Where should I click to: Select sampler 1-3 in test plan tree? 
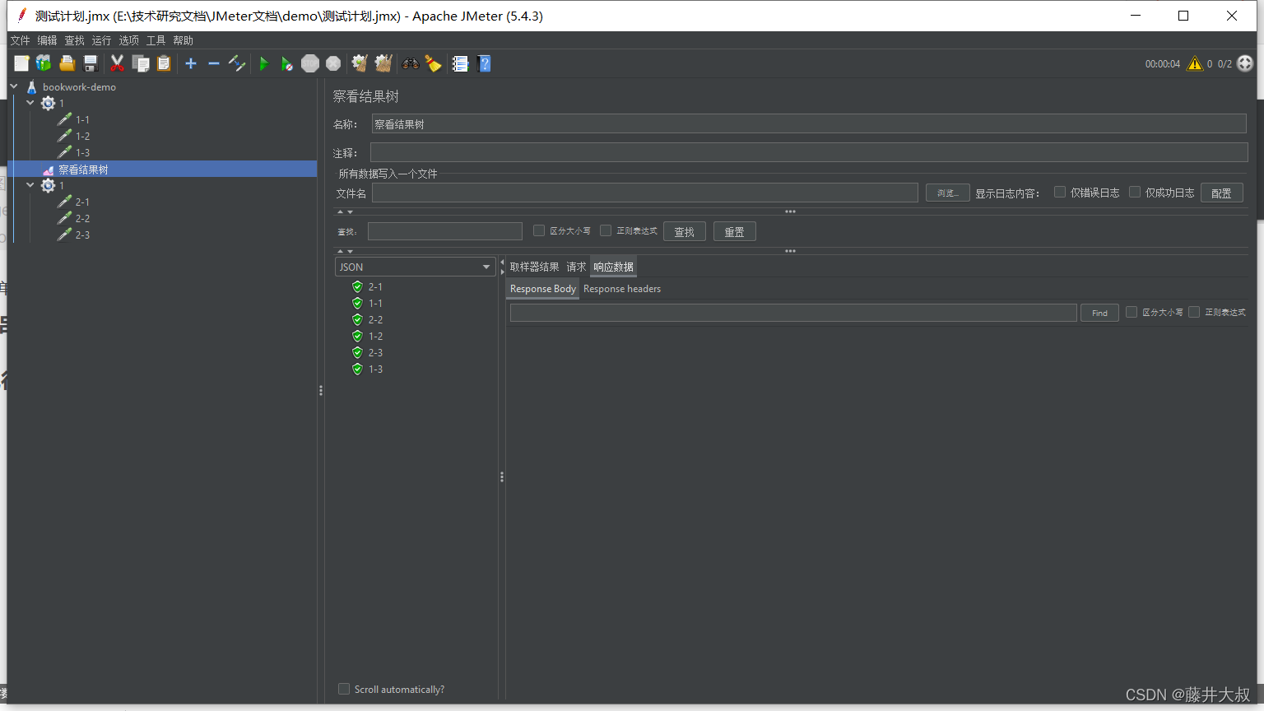pyautogui.click(x=82, y=152)
